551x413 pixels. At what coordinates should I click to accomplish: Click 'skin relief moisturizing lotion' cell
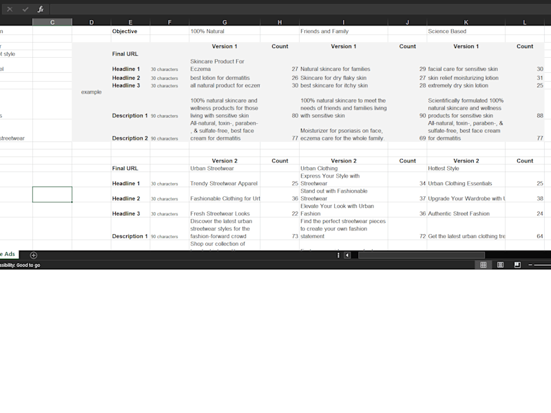[x=466, y=78]
